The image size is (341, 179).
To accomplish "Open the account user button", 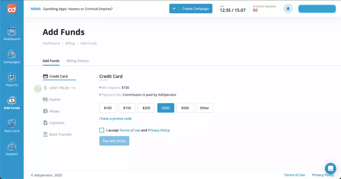I will coord(317,9).
